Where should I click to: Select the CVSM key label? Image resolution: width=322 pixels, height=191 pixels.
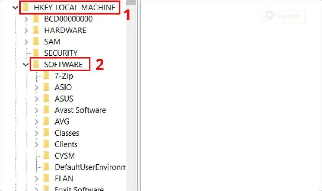point(65,156)
